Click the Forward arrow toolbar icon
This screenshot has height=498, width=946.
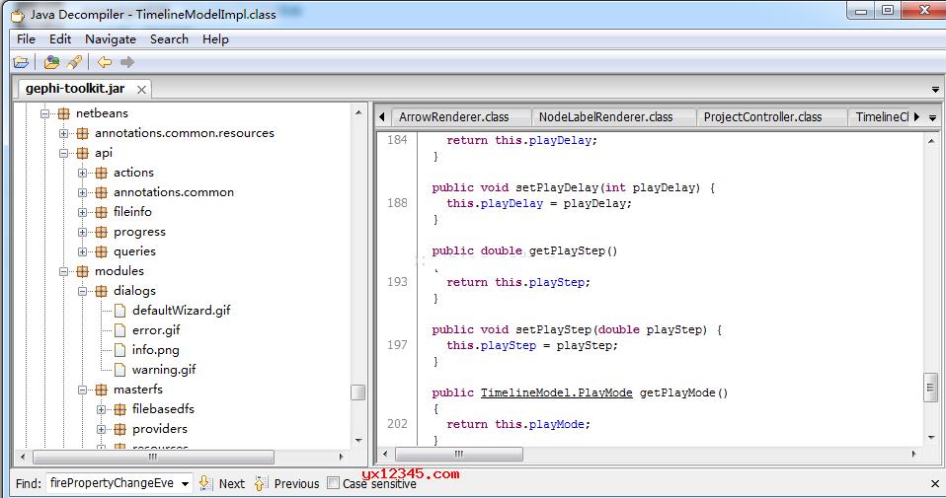(126, 63)
